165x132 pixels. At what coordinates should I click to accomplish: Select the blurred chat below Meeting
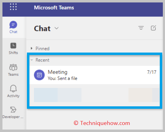tap(95, 95)
